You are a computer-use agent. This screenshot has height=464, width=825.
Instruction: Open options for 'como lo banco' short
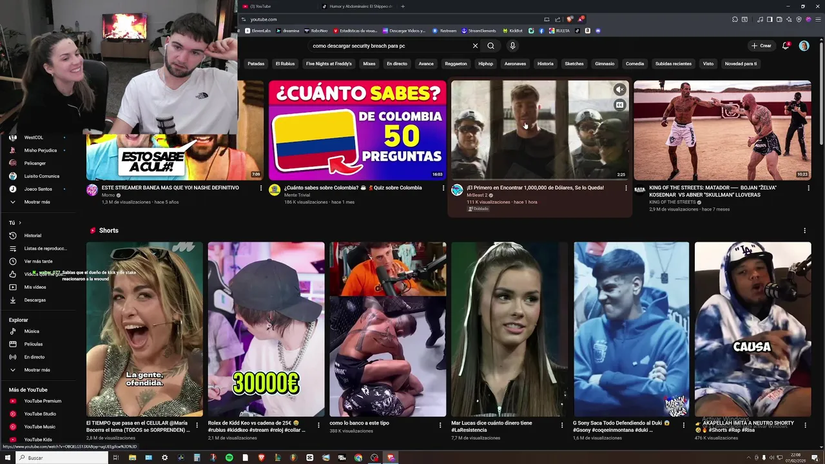(x=440, y=425)
